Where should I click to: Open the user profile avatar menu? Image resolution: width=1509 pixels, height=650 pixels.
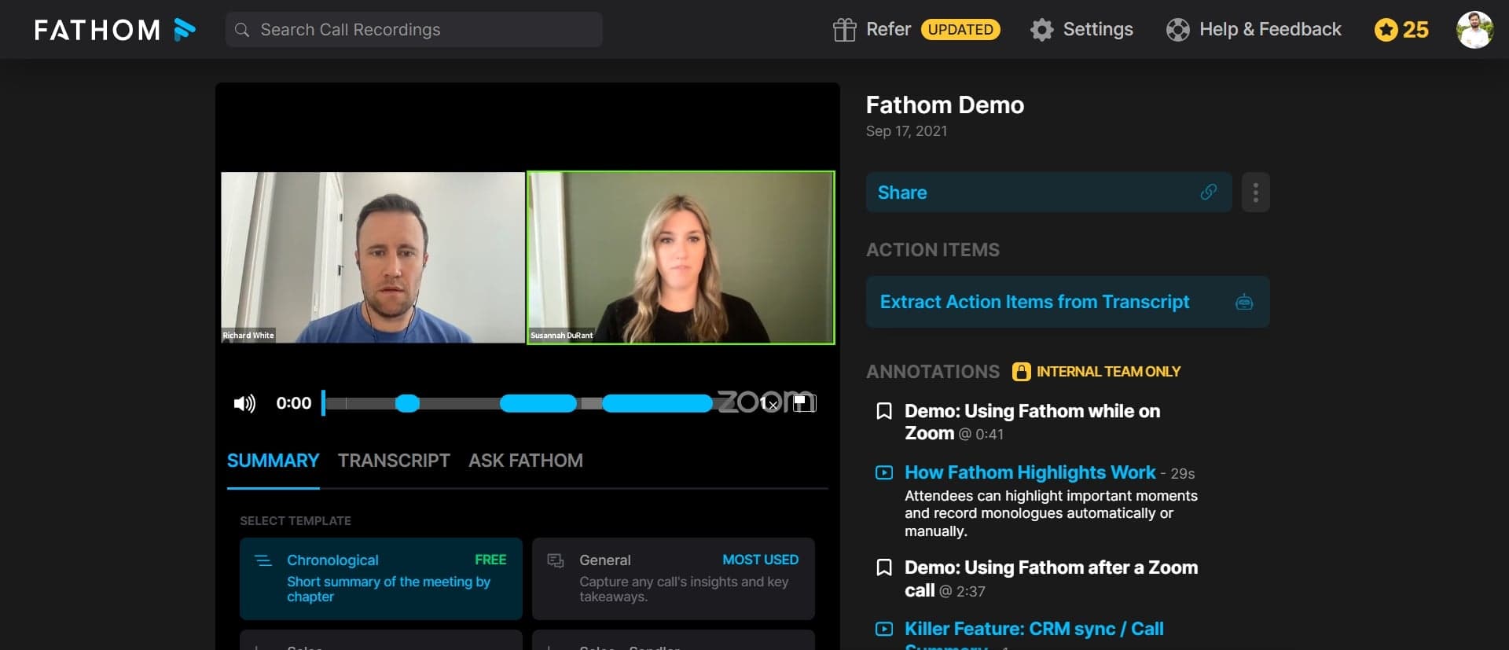[x=1474, y=30]
